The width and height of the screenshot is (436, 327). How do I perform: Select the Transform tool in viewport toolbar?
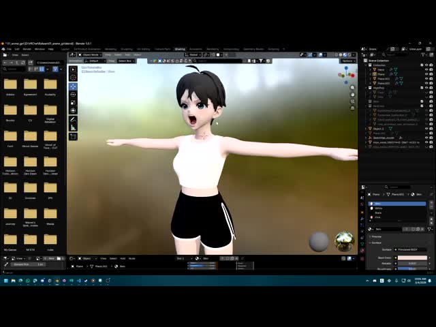73,110
